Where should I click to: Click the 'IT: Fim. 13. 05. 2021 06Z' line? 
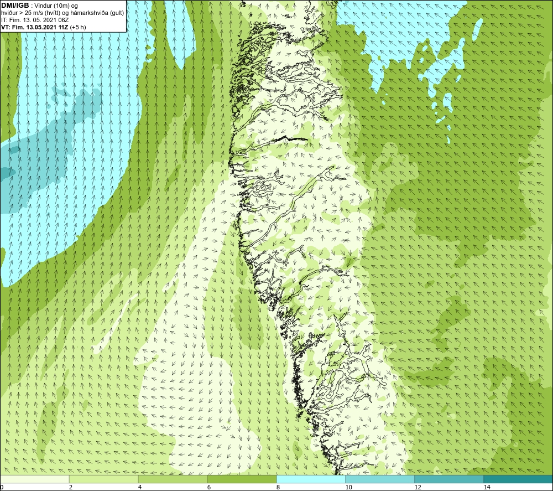pos(35,20)
